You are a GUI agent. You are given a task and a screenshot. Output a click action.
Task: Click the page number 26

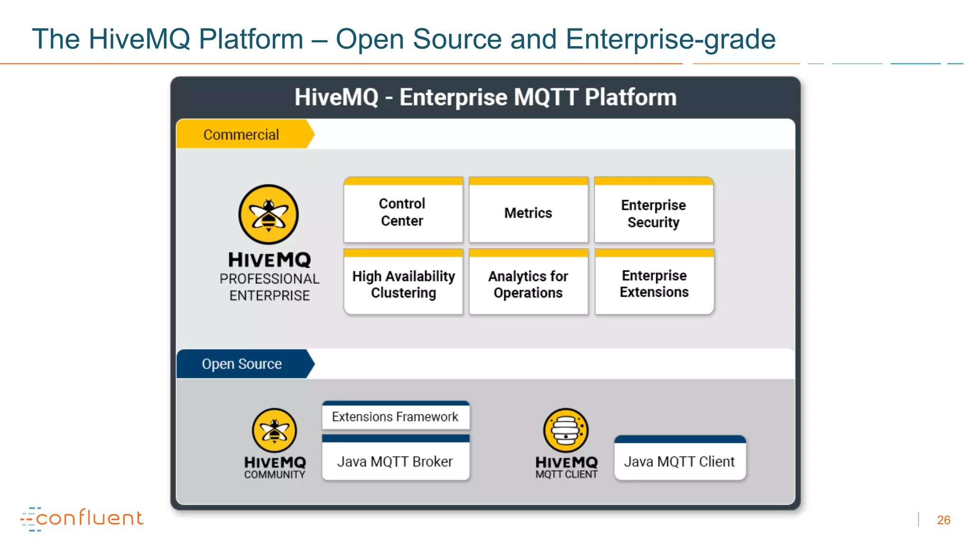click(944, 520)
